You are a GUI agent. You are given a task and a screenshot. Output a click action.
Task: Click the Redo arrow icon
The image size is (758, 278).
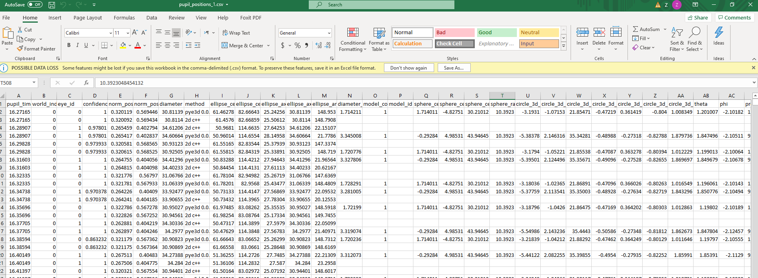(79, 5)
